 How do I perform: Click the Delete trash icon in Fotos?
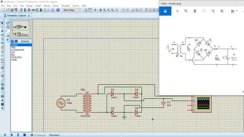click(195, 11)
